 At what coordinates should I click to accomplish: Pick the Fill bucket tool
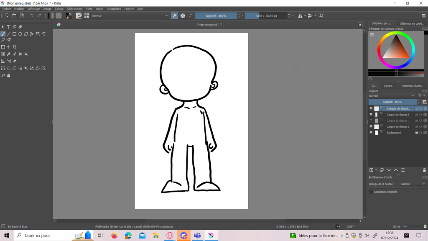pyautogui.click(x=26, y=54)
